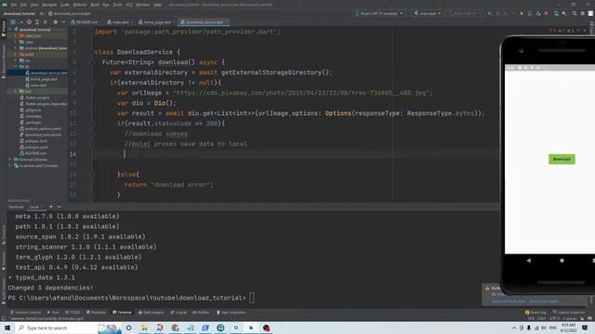595x334 pixels.
Task: Open the Dart Analysis tool window
Action: pyautogui.click(x=151, y=313)
